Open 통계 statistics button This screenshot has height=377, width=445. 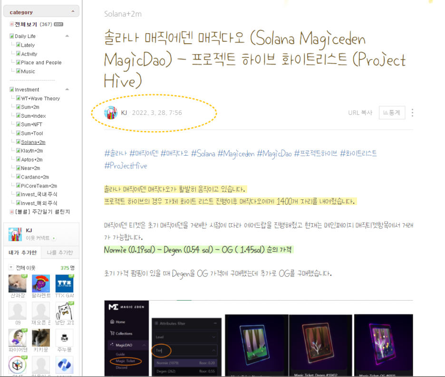pyautogui.click(x=392, y=113)
